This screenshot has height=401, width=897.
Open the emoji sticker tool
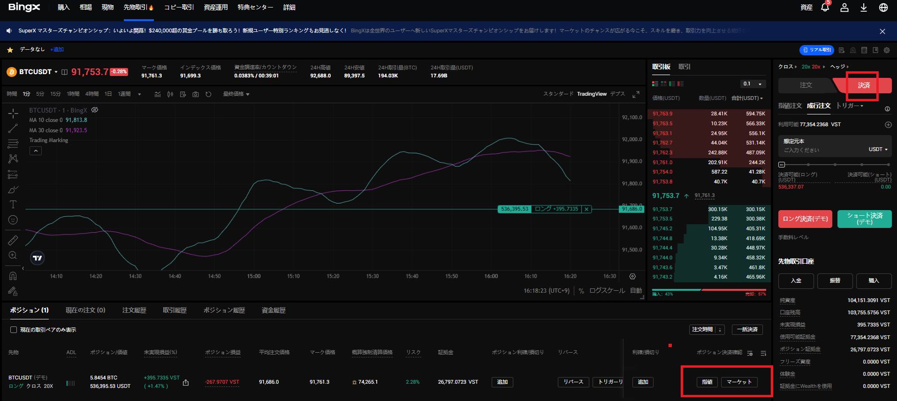click(13, 219)
